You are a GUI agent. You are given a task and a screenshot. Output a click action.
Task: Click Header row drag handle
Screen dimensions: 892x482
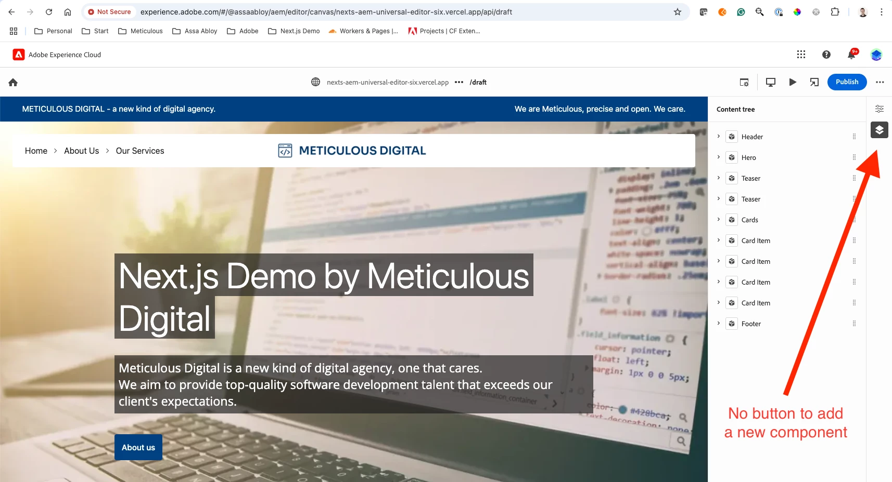point(854,137)
